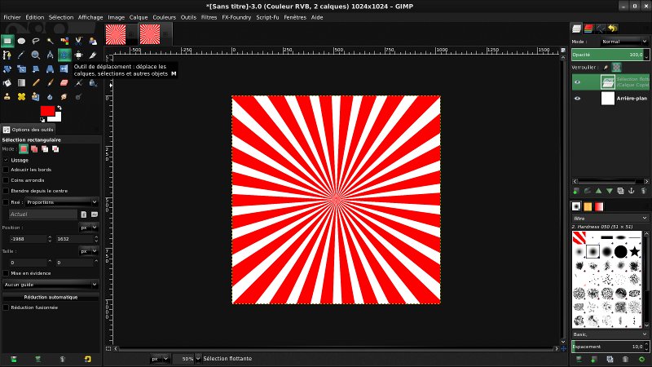Image resolution: width=652 pixels, height=367 pixels.
Task: Select the Scale tool
Action: point(22,69)
